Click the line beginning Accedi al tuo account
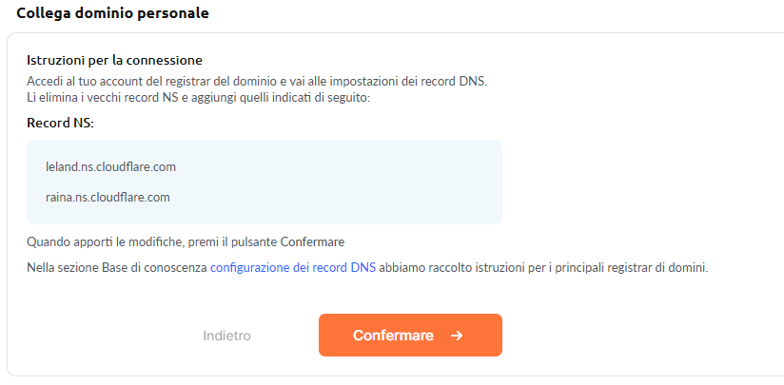 (257, 81)
